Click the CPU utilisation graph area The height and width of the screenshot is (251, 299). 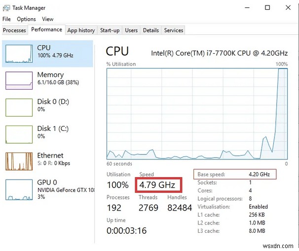197,113
